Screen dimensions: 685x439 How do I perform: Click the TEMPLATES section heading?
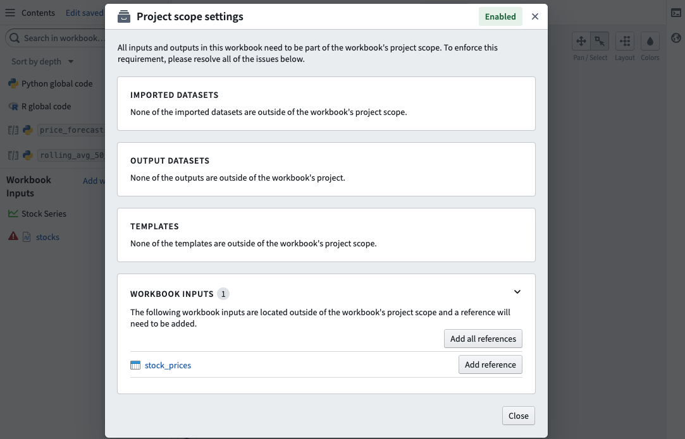155,227
